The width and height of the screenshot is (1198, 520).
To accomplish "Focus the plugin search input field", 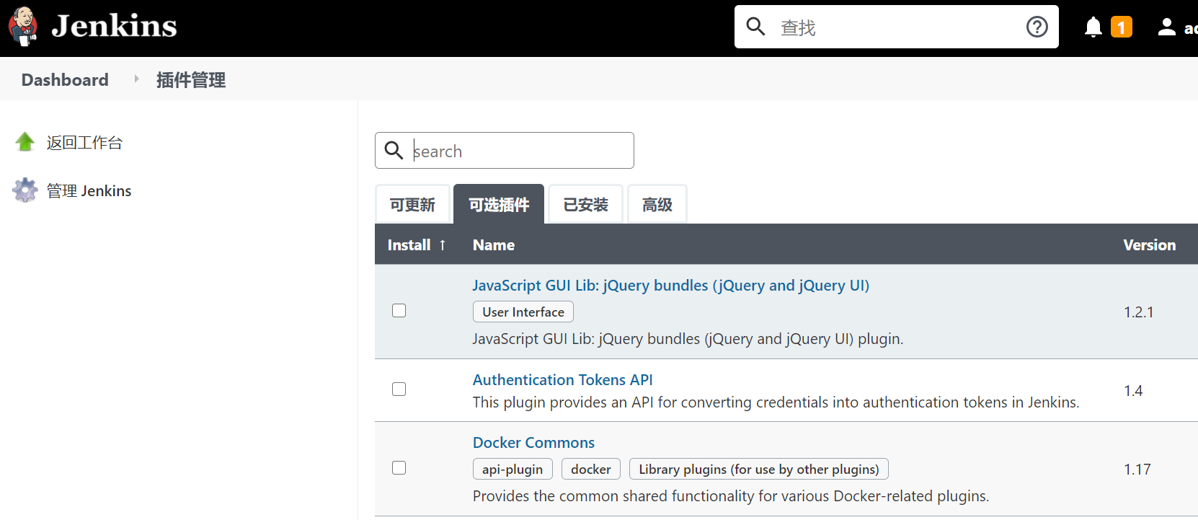I will [x=519, y=151].
